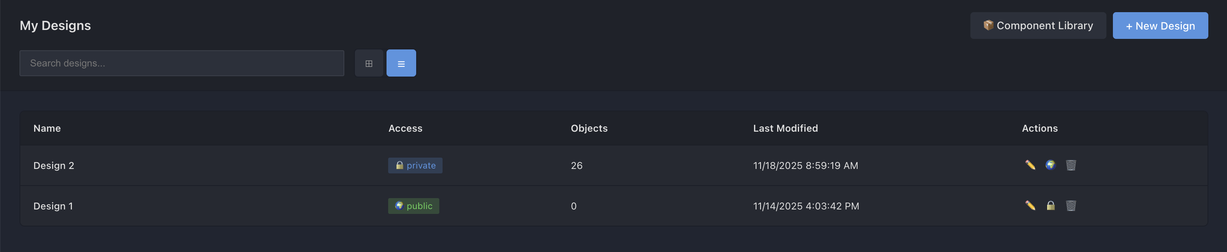1227x252 pixels.
Task: Switch to list view layout
Action: [401, 63]
